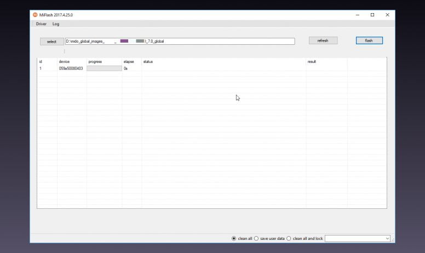Click the refresh device list button
This screenshot has width=425, height=253.
click(x=323, y=40)
